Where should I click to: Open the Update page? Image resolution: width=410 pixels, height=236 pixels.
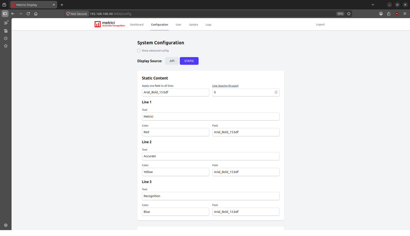point(193,25)
